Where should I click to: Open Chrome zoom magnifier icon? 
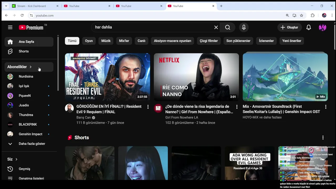[287, 15]
